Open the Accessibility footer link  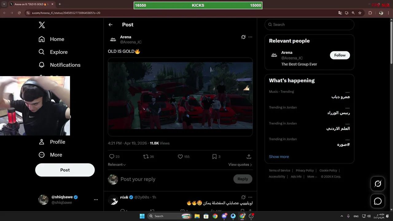[277, 176]
